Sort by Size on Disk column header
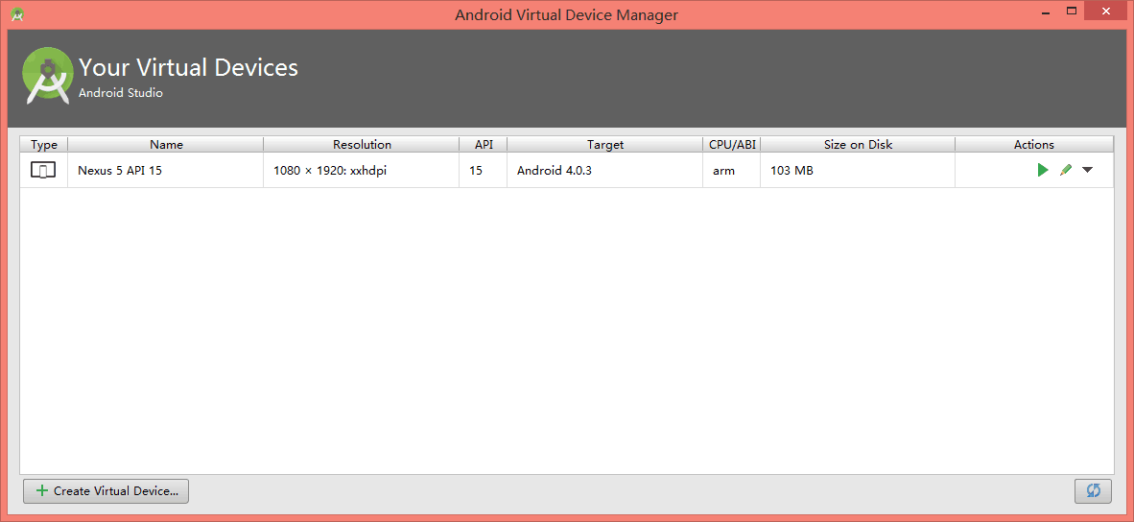 click(x=858, y=144)
